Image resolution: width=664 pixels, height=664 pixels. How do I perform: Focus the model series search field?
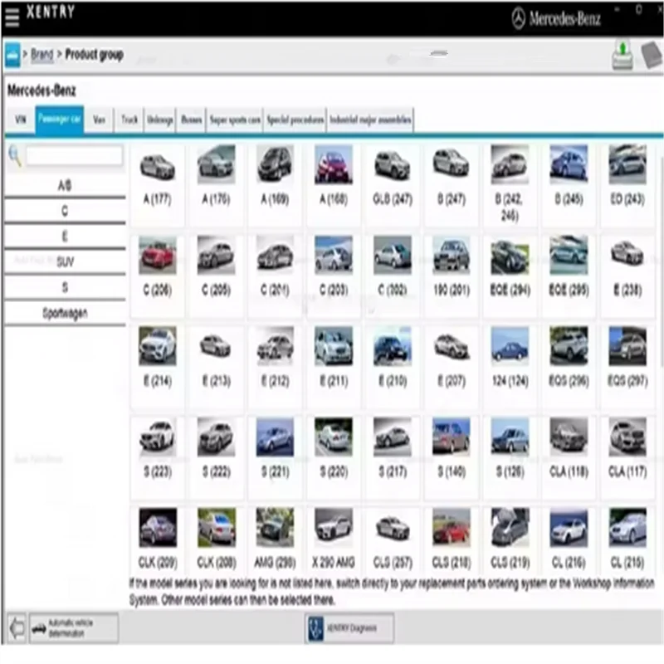pos(75,155)
